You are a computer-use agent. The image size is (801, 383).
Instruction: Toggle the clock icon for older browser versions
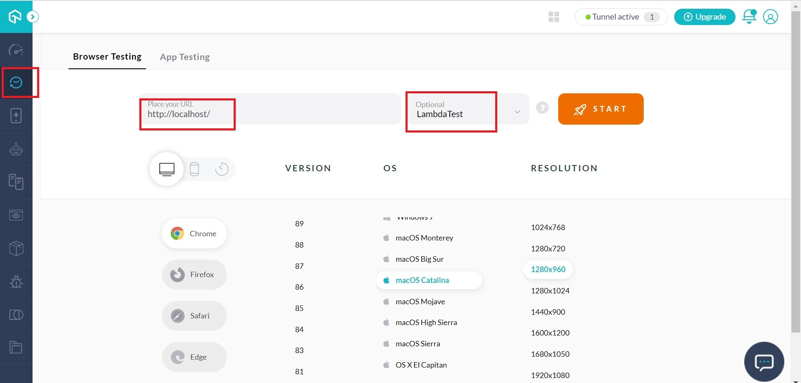pyautogui.click(x=222, y=169)
